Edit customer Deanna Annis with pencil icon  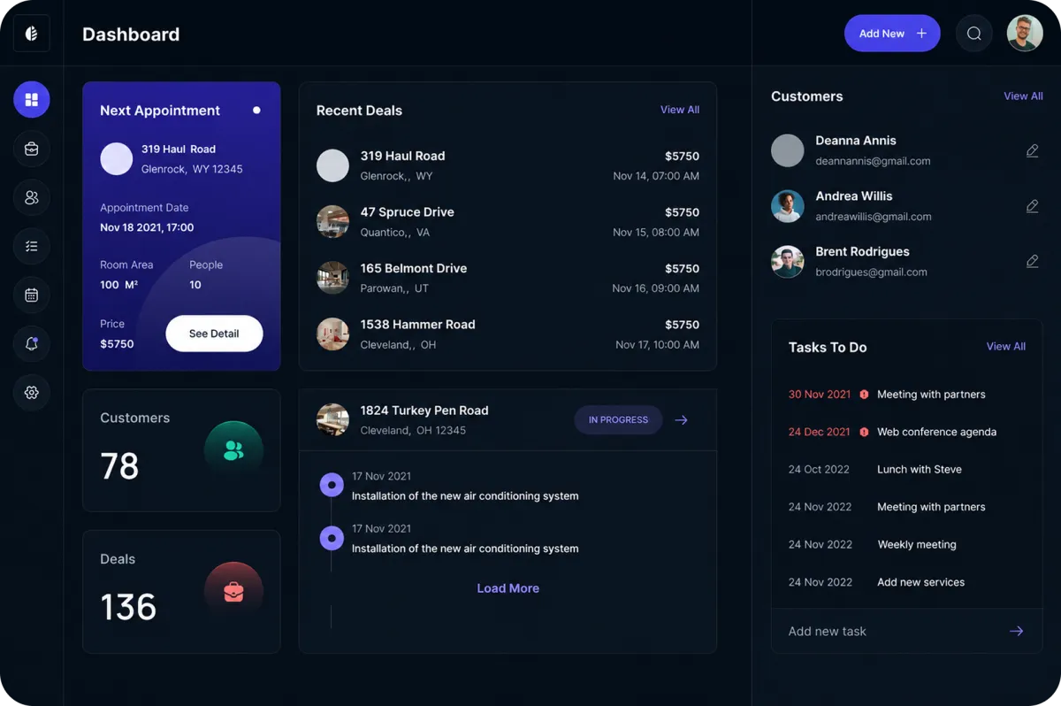pos(1032,150)
